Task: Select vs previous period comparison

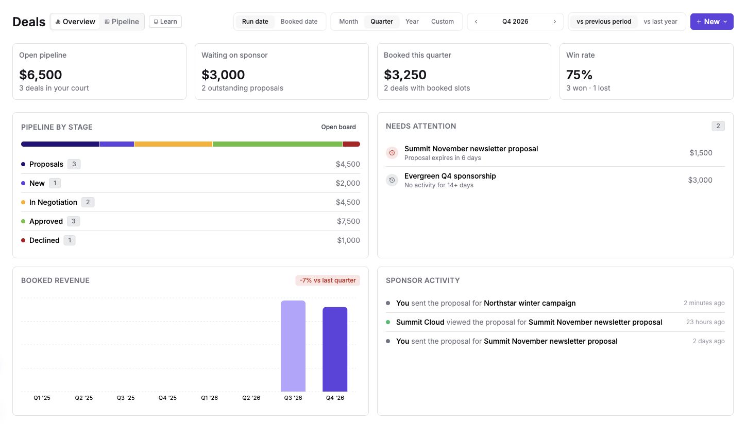Action: click(x=604, y=22)
